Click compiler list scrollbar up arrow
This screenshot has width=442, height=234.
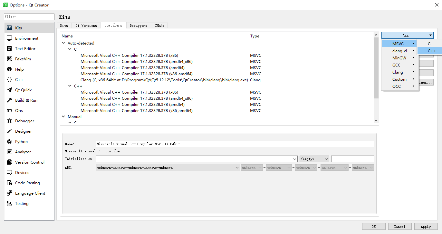pyautogui.click(x=376, y=35)
